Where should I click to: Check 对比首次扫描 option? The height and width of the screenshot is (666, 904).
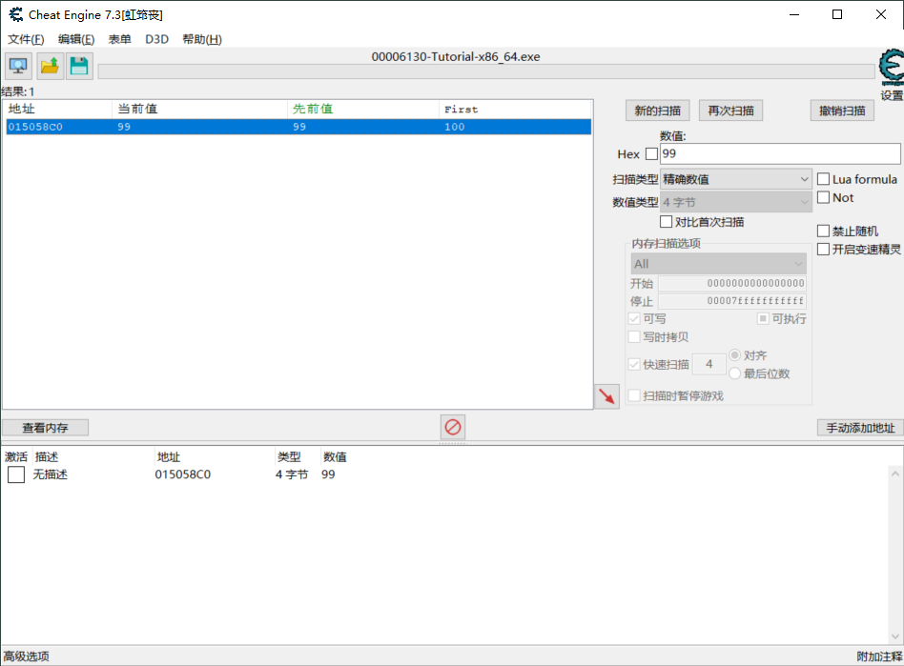point(666,222)
